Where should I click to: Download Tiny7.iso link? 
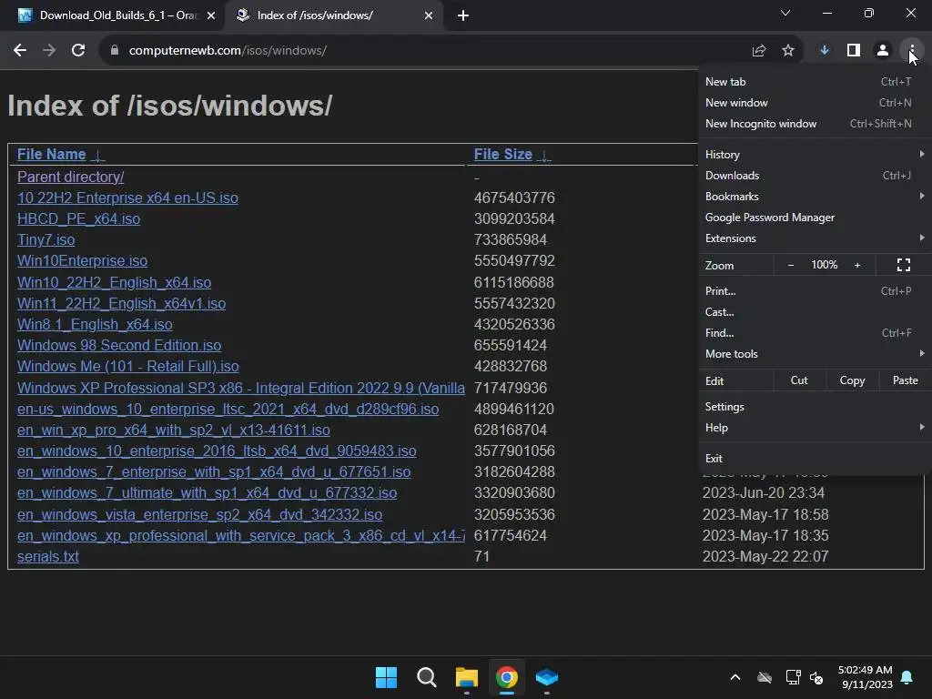46,240
